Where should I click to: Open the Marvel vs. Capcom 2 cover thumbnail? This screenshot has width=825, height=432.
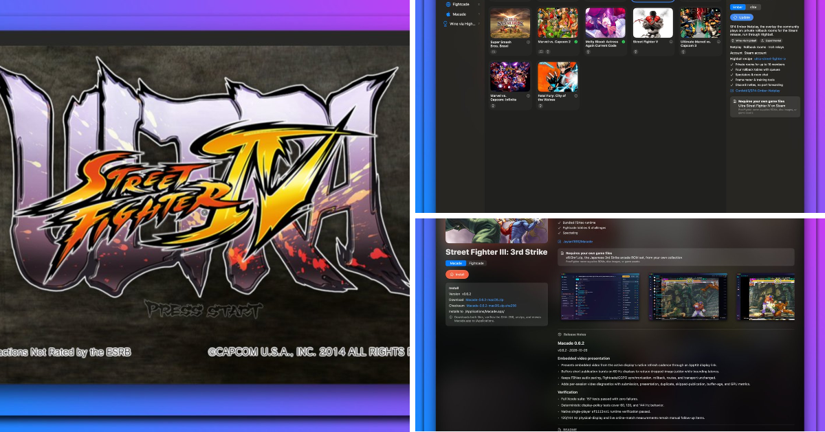coord(558,23)
